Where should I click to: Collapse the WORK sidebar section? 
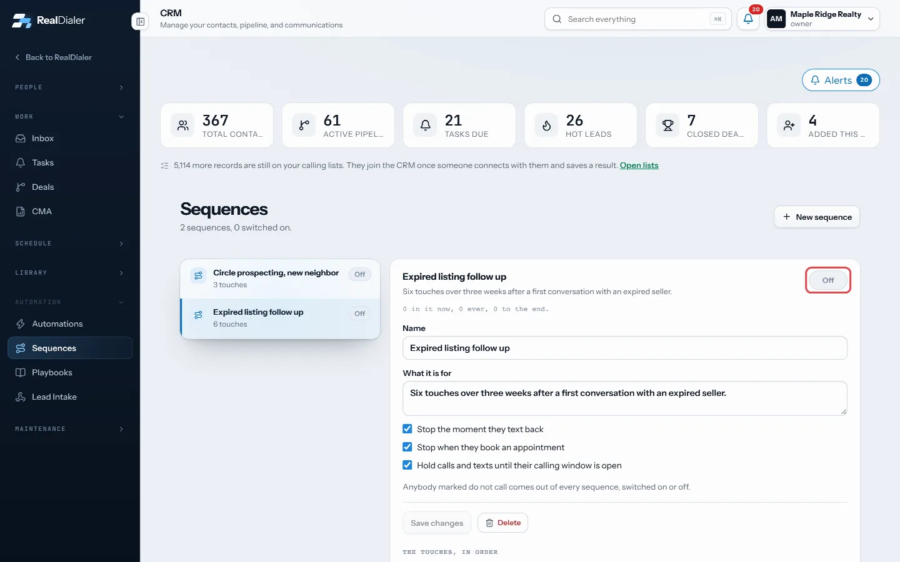coord(70,117)
